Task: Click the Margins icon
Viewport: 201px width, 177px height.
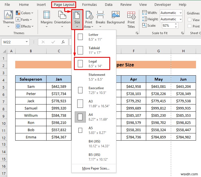Action: pyautogui.click(x=47, y=15)
